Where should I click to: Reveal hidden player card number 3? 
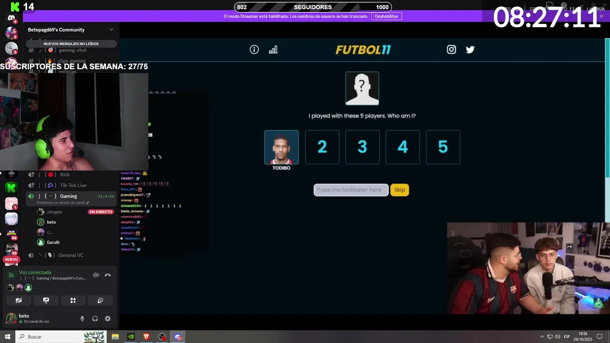pyautogui.click(x=362, y=147)
